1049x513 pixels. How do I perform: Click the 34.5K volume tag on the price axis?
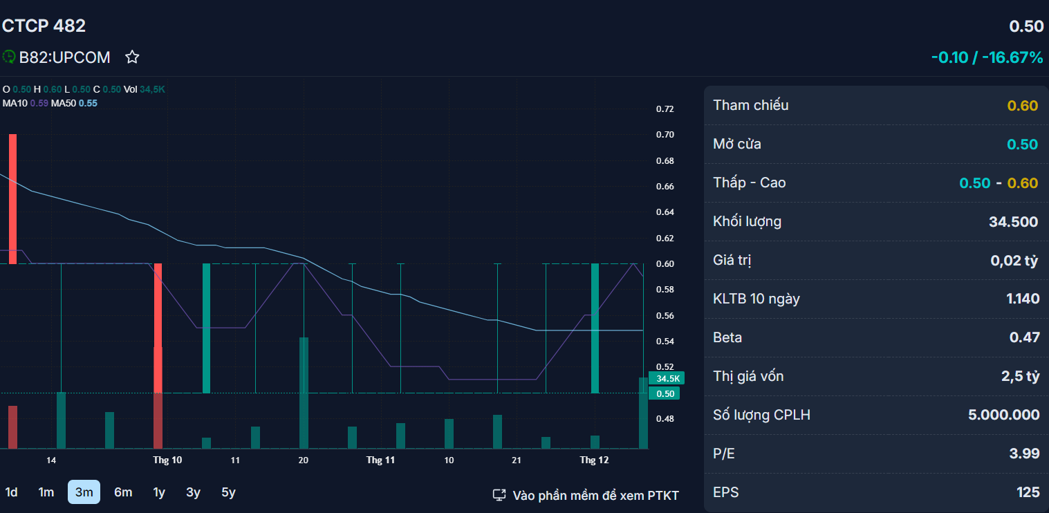click(669, 379)
